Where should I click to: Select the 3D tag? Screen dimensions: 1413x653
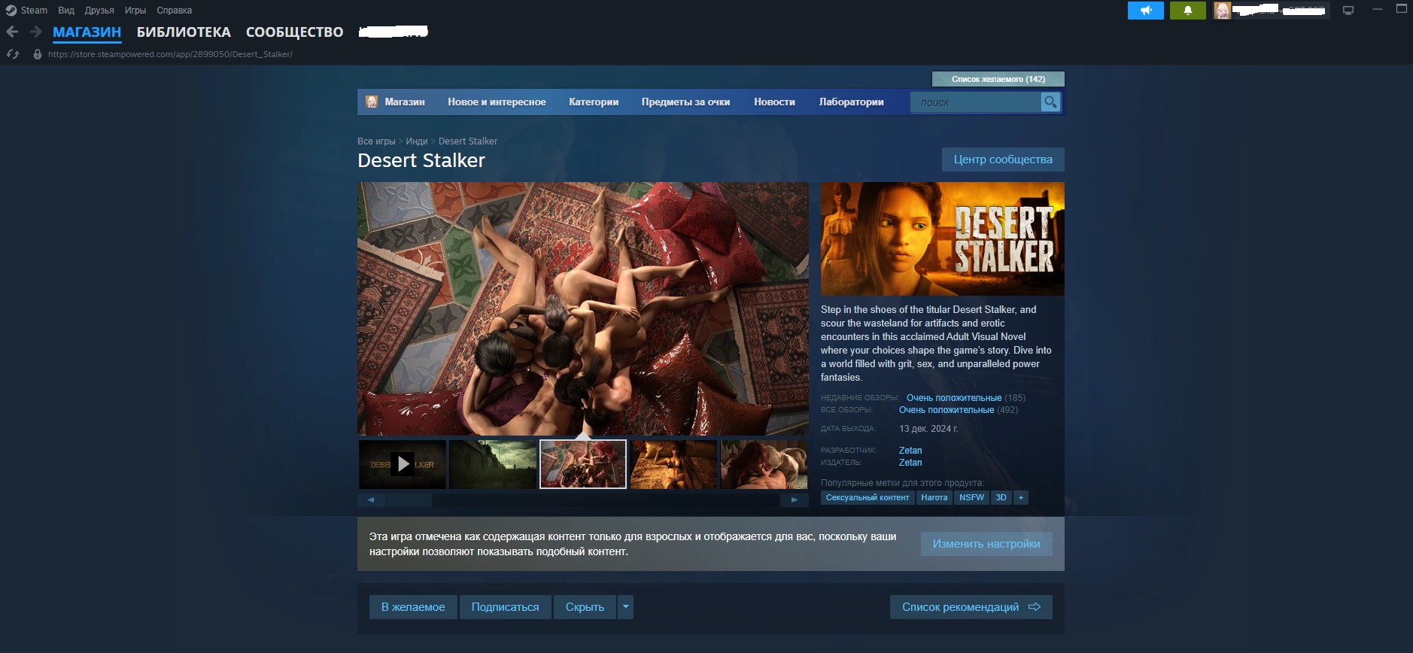tap(1001, 497)
